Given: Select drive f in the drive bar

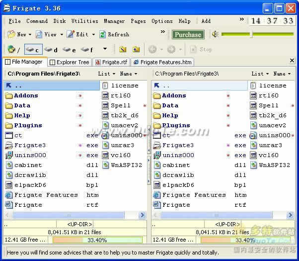Looking at the screenshot, I should coord(87,50).
